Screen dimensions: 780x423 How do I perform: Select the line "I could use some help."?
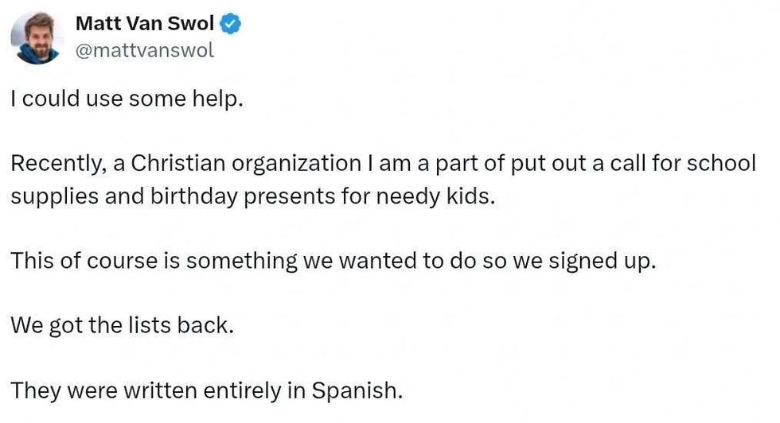point(127,99)
